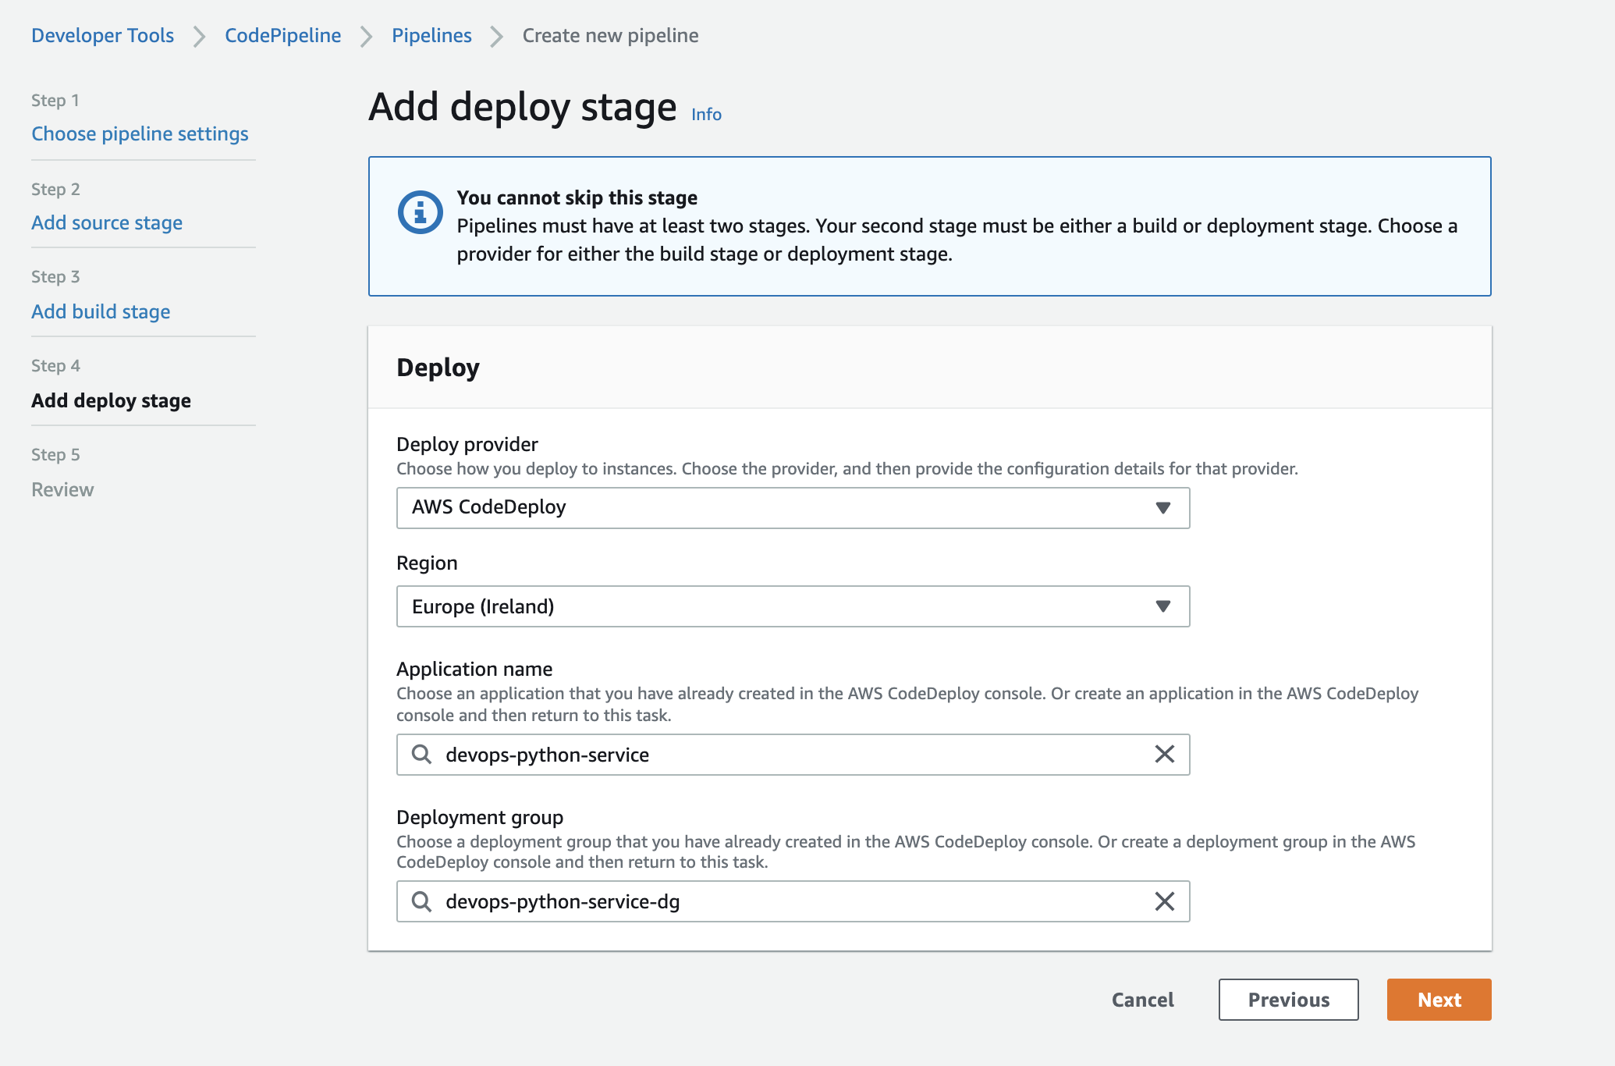Viewport: 1615px width, 1066px height.
Task: Clear the Deployment group field with X
Action: [1164, 901]
